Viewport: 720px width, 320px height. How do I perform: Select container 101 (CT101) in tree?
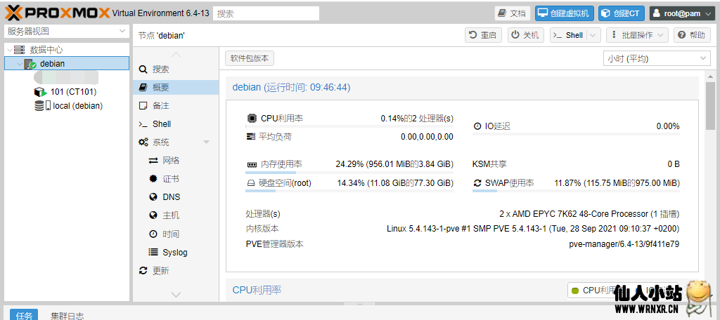pyautogui.click(x=73, y=92)
